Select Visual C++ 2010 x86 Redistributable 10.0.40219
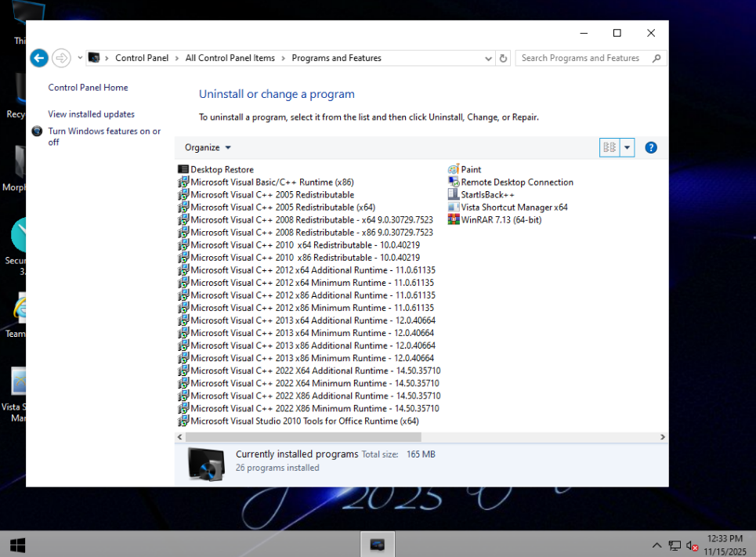This screenshot has height=557, width=756. point(299,258)
